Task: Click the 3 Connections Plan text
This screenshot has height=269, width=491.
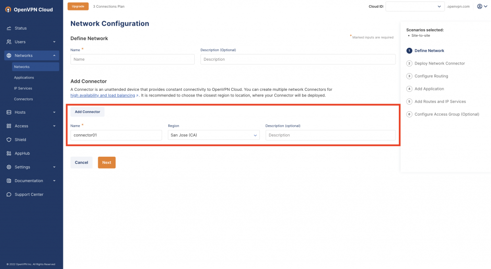Action: [x=109, y=7]
